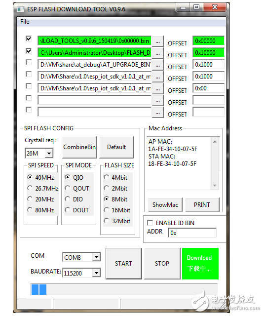Screen dimensions: 264x316
Task: Uncheck the 0x00000.bin file row checkbox
Action: [29, 39]
